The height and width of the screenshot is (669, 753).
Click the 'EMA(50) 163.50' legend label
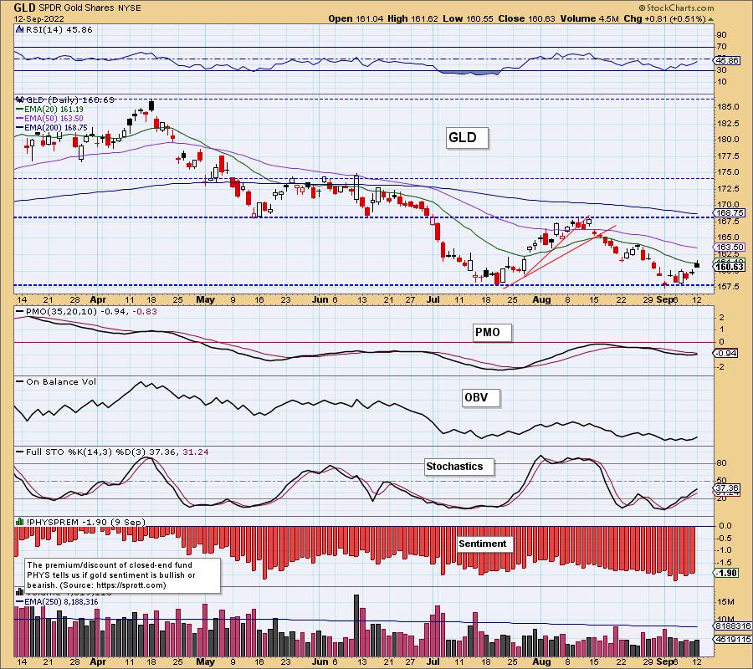pos(54,119)
